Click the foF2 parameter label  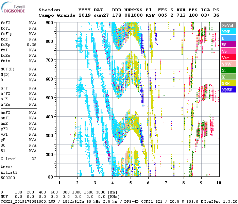(x=5, y=23)
